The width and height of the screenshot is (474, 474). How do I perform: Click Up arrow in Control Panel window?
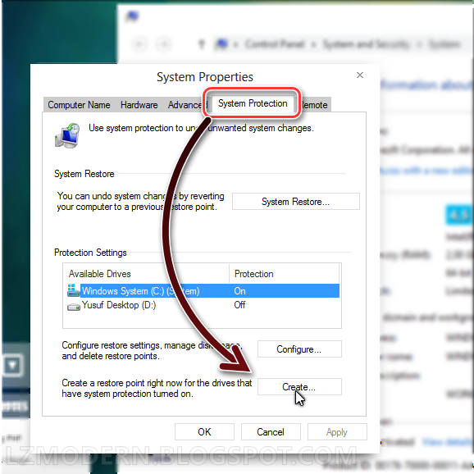tap(202, 44)
